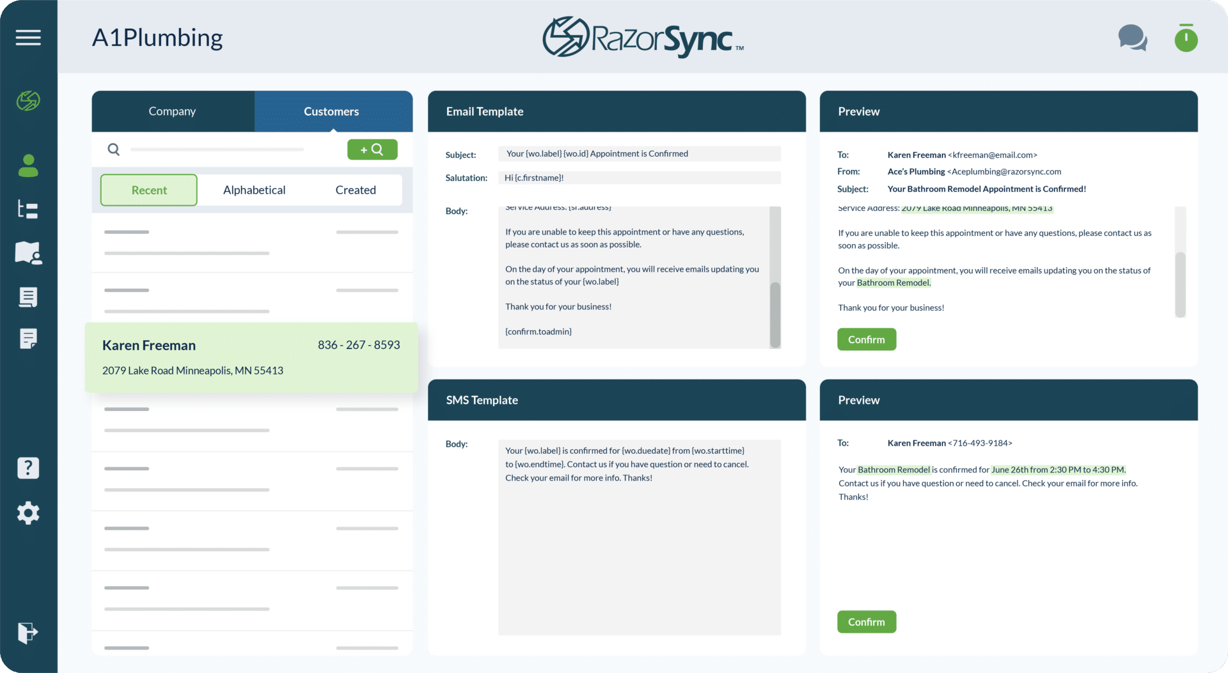Click the email template body scrollbar
1228x673 pixels.
[775, 314]
